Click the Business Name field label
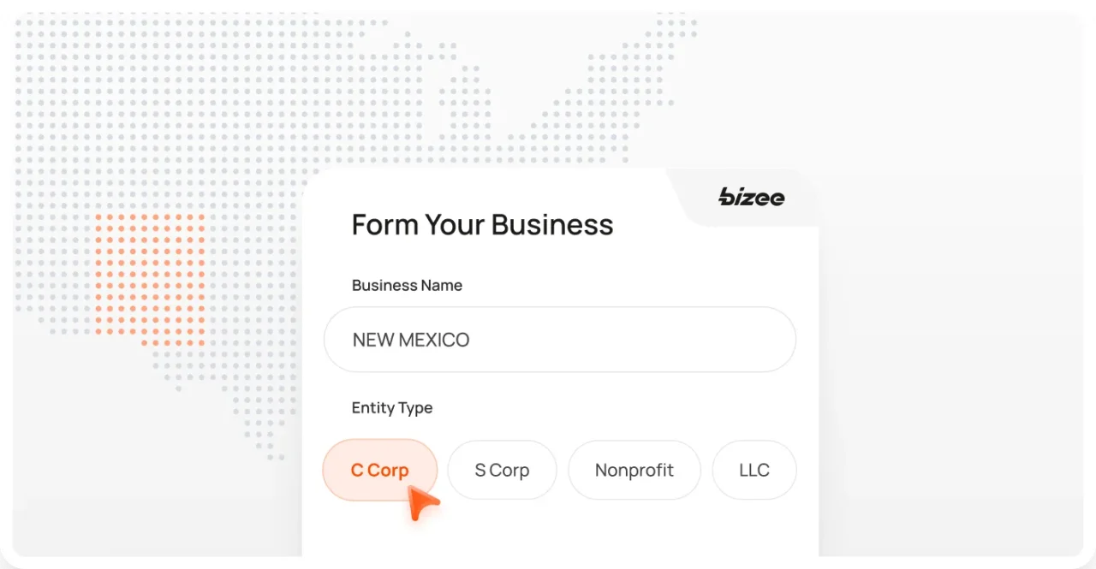1096x569 pixels. click(407, 285)
